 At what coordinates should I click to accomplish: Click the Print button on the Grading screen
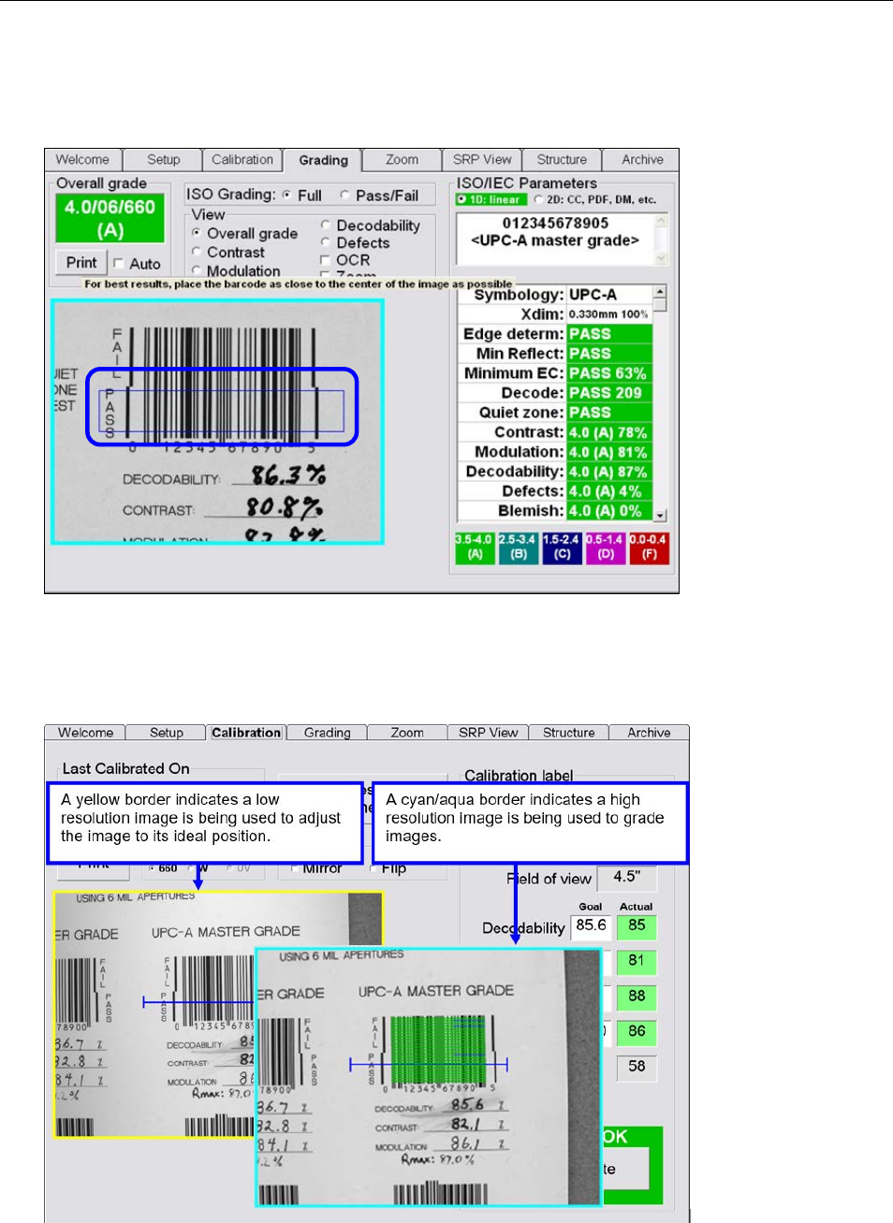pyautogui.click(x=81, y=263)
